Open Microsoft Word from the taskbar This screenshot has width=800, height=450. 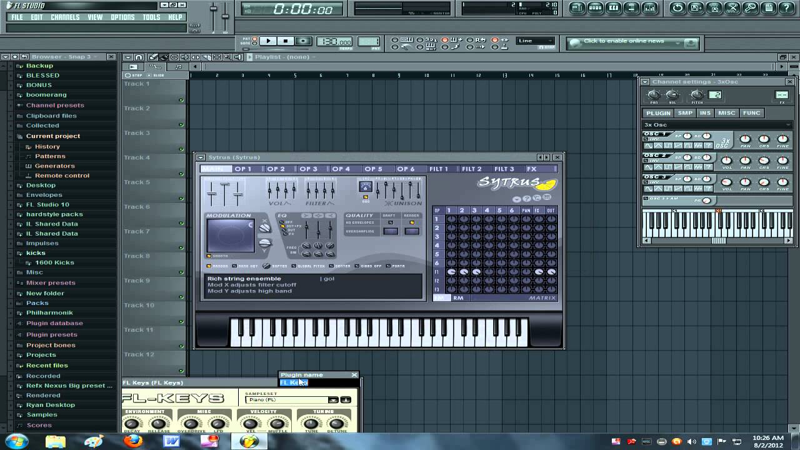(x=171, y=441)
